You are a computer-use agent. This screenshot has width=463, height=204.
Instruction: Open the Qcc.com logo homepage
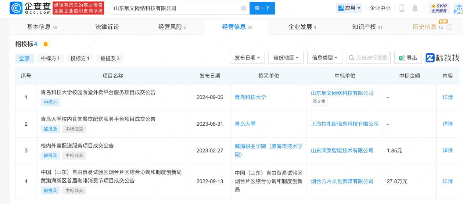point(30,8)
